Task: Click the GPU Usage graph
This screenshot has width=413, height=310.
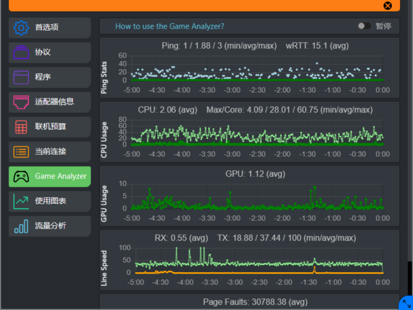Action: pos(257,196)
